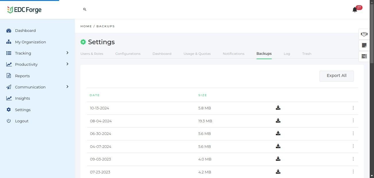This screenshot has height=178, width=374.
Task: Click the EDC Forge logo
Action: point(24,10)
